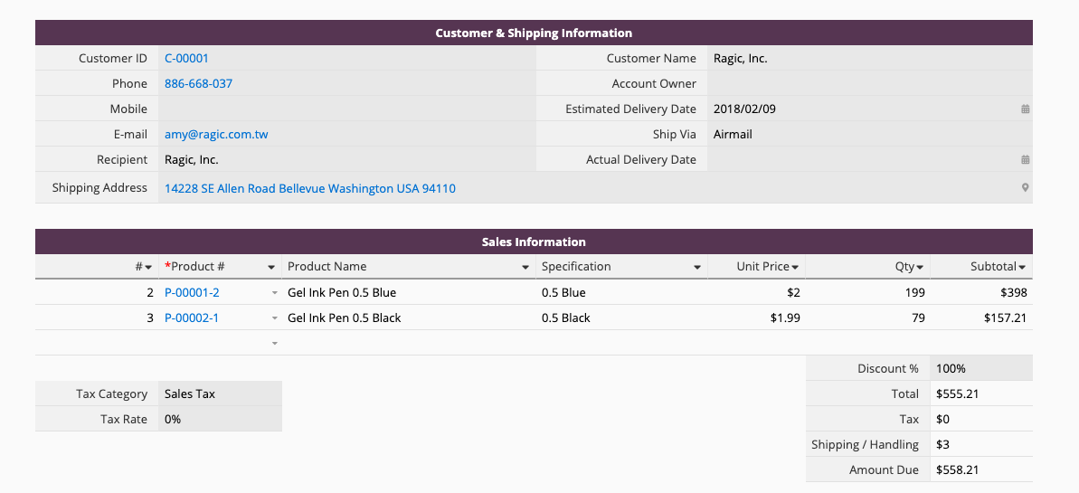Open calendar icon for Actual Delivery Date
Viewport: 1079px width, 493px height.
pos(1025,159)
